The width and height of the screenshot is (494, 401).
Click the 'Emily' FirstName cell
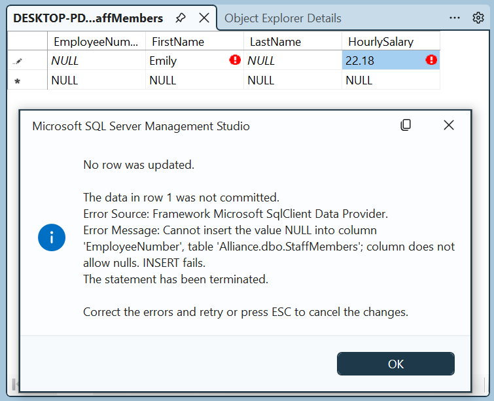tap(195, 60)
